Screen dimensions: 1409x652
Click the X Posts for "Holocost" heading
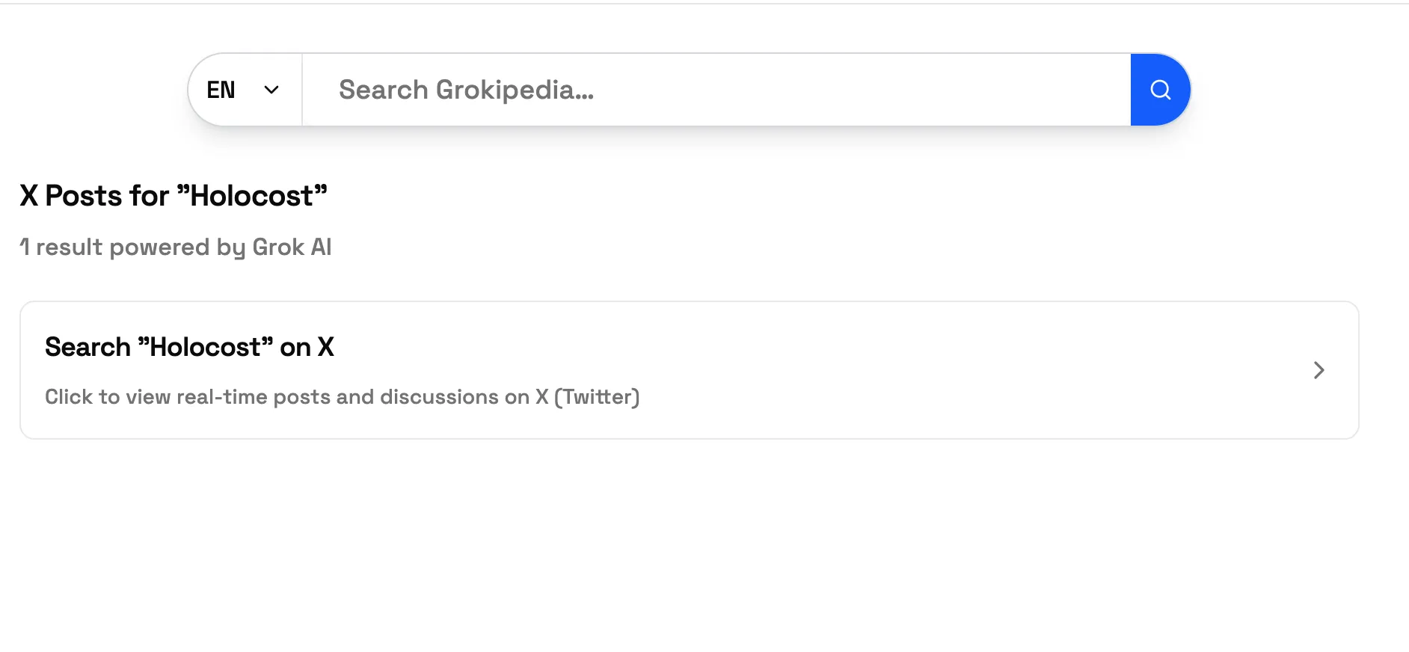tap(174, 196)
